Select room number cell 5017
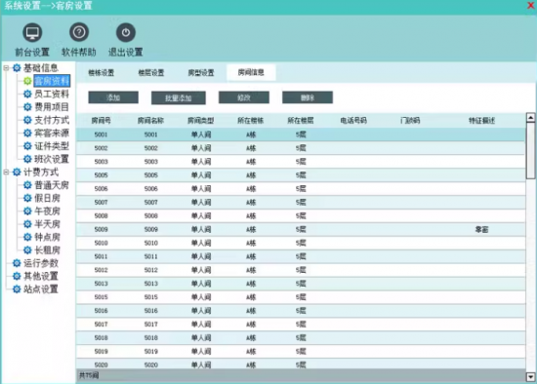This screenshot has height=384, width=537. [x=101, y=325]
